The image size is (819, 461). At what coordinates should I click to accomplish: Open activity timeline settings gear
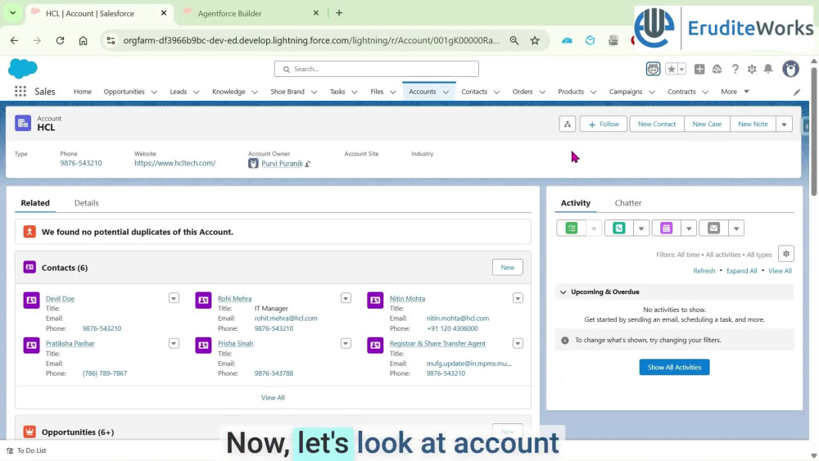786,254
